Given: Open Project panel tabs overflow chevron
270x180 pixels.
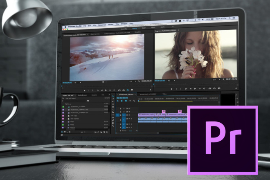Looking at the screenshot, I should coord(110,95).
